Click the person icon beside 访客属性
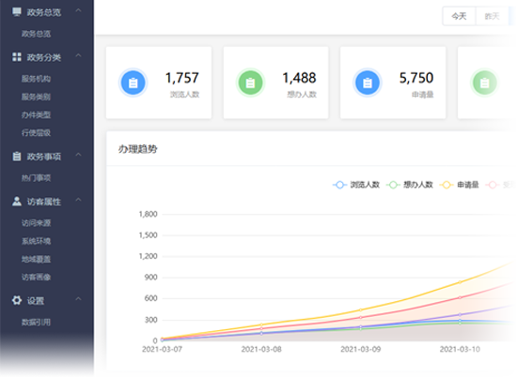 pyautogui.click(x=17, y=202)
